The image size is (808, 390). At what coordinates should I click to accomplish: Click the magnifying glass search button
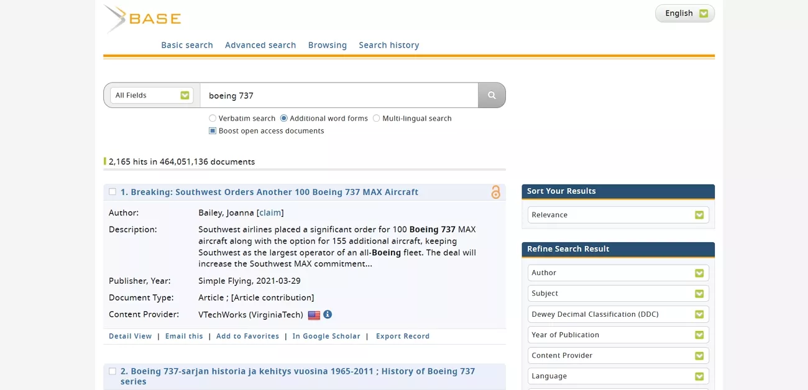[x=492, y=95]
